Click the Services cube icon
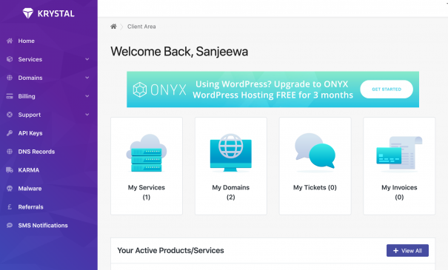 (x=10, y=59)
